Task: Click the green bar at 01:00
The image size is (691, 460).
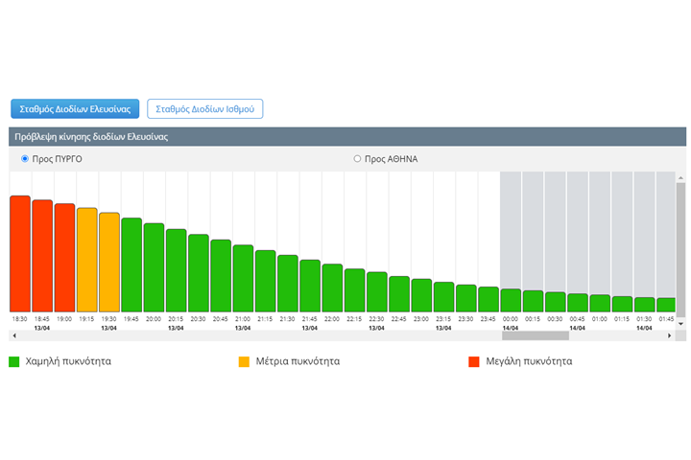Action: pos(600,304)
